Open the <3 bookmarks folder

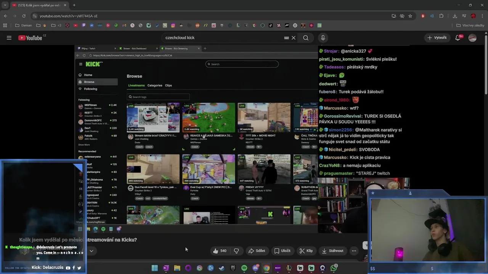point(57,25)
